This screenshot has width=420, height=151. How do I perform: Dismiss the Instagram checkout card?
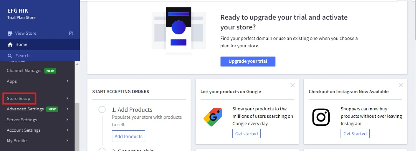coord(401,85)
